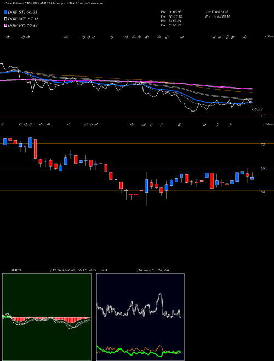Screen dimensions: 274x361
Task: Select the 'DOW ST: 66.03' legend text
Action: coord(22,12)
